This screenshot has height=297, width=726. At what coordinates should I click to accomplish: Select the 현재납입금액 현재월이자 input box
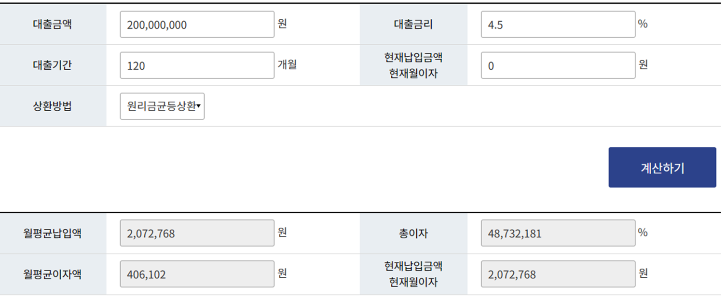[x=557, y=65]
